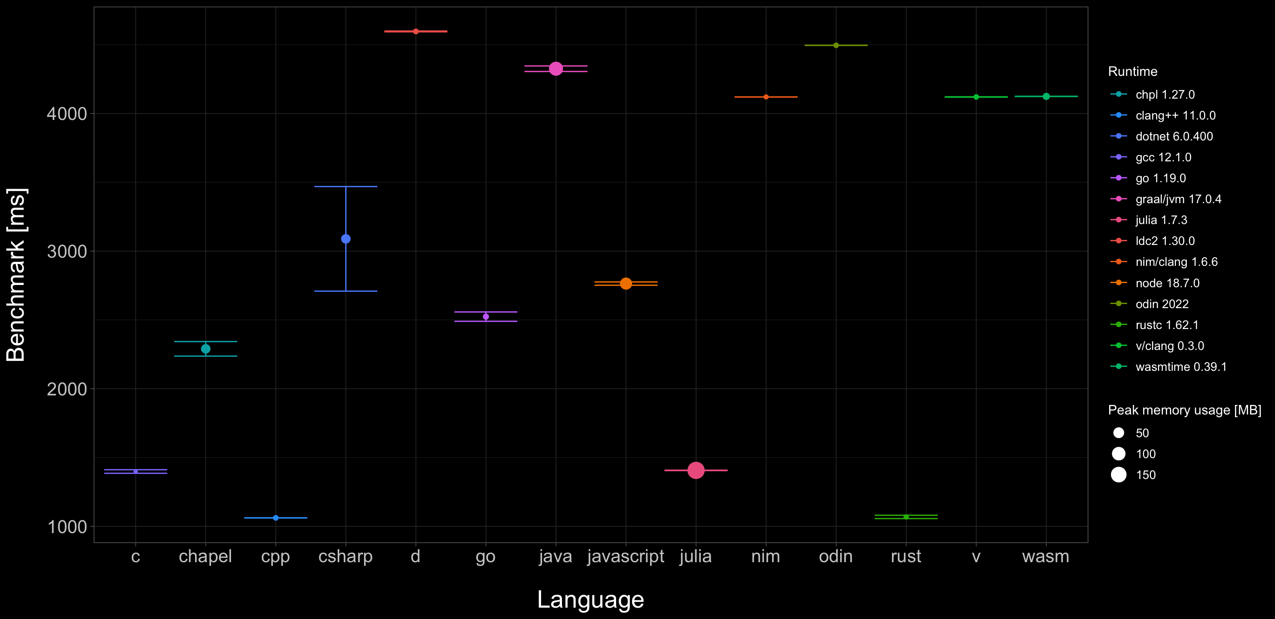
Task: Click the red d data point
Action: tap(416, 31)
